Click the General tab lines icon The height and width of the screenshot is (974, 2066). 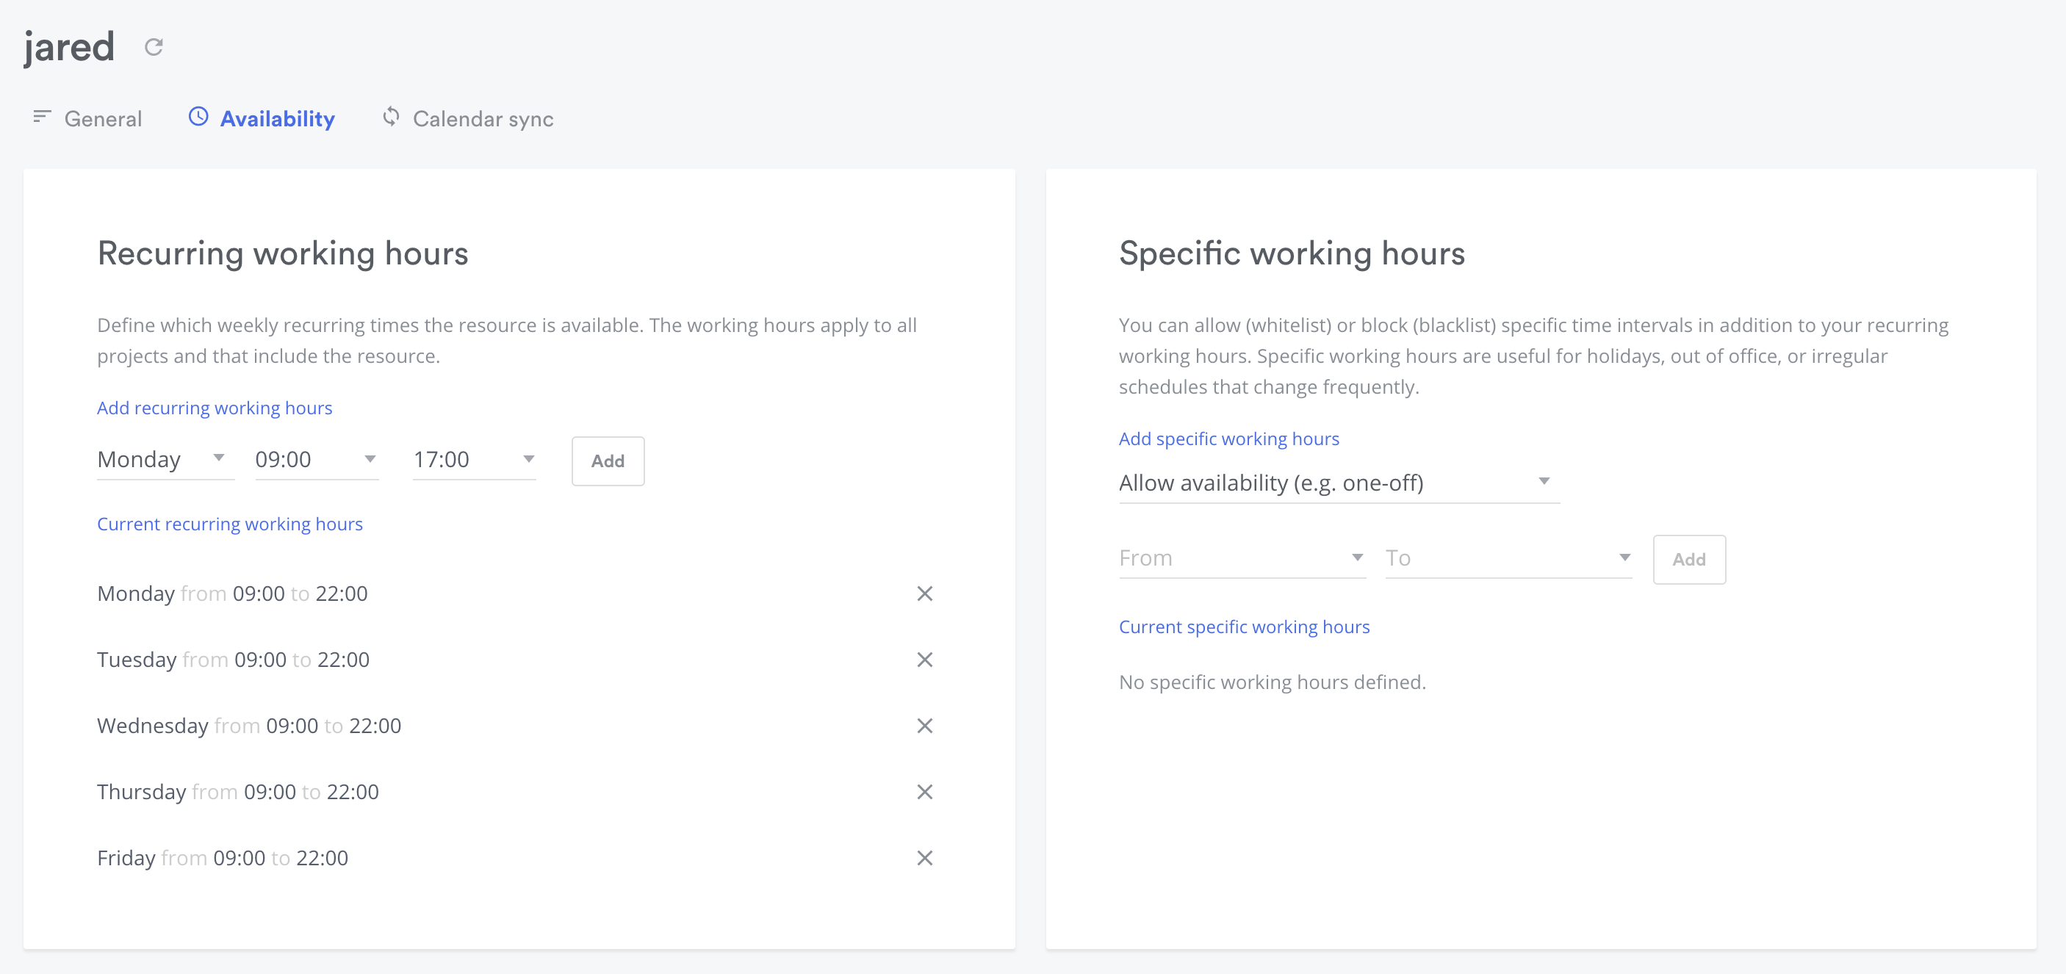click(42, 117)
